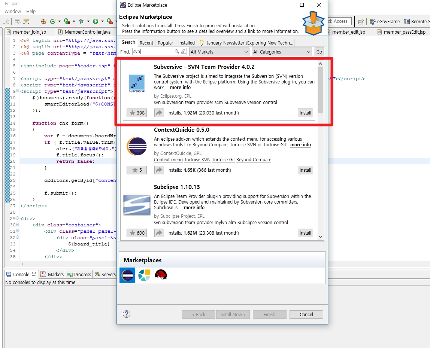Collapse the div block on editor line 29
This screenshot has height=348, width=430.
pyautogui.click(x=18, y=218)
